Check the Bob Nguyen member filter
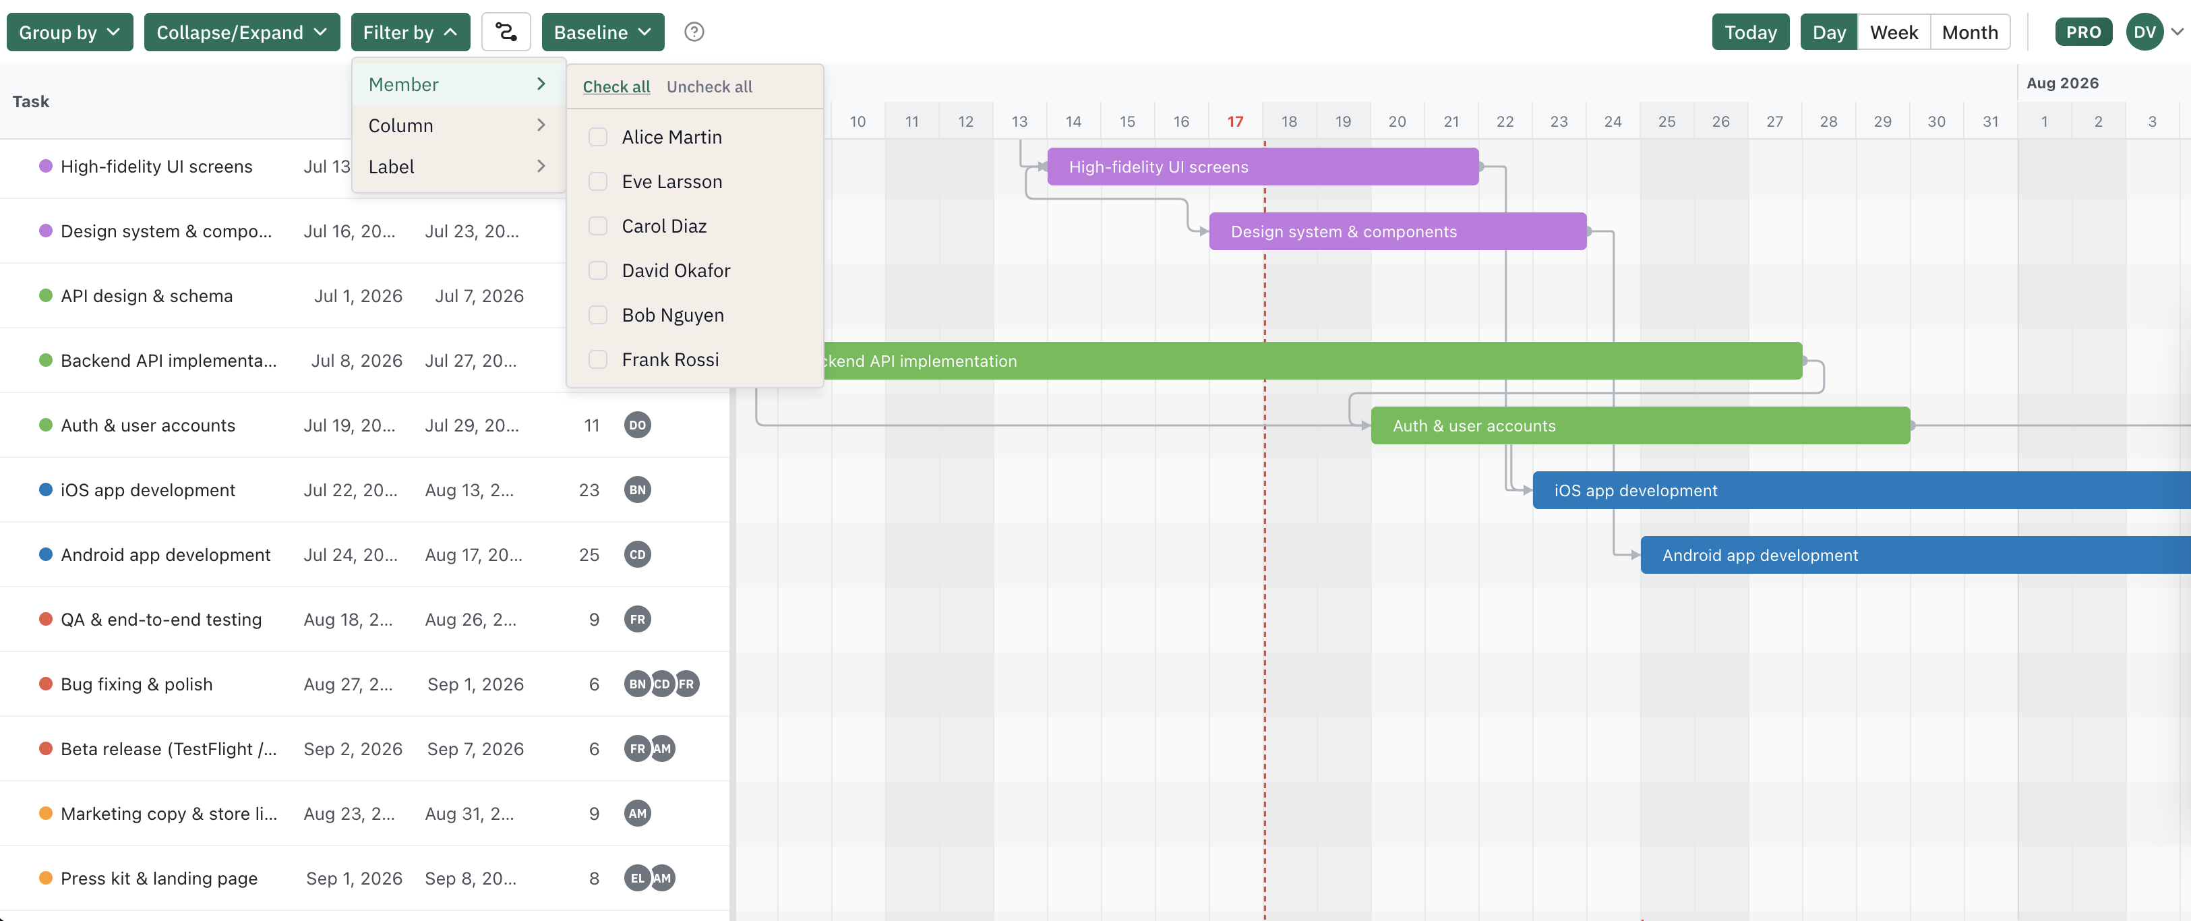The width and height of the screenshot is (2191, 921). pyautogui.click(x=598, y=315)
